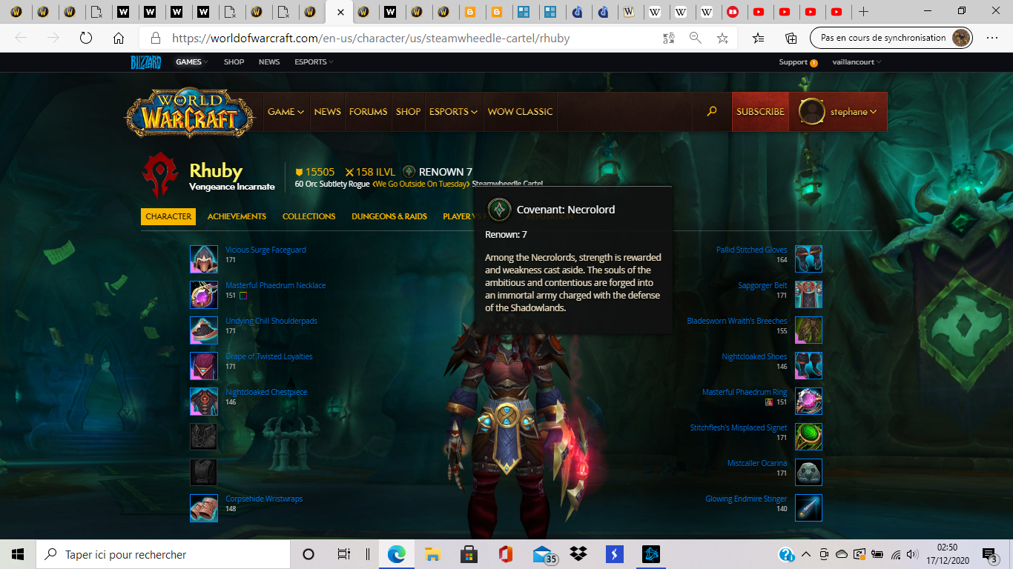The height and width of the screenshot is (569, 1013).
Task: Open browser zoom magnifier icon
Action: coord(696,39)
